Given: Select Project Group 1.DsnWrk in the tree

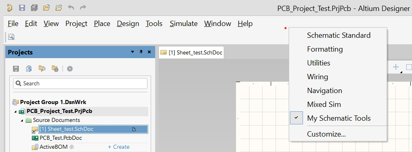Looking at the screenshot, I should 53,102.
